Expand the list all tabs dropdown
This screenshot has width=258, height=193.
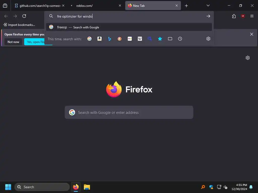tap(208, 6)
